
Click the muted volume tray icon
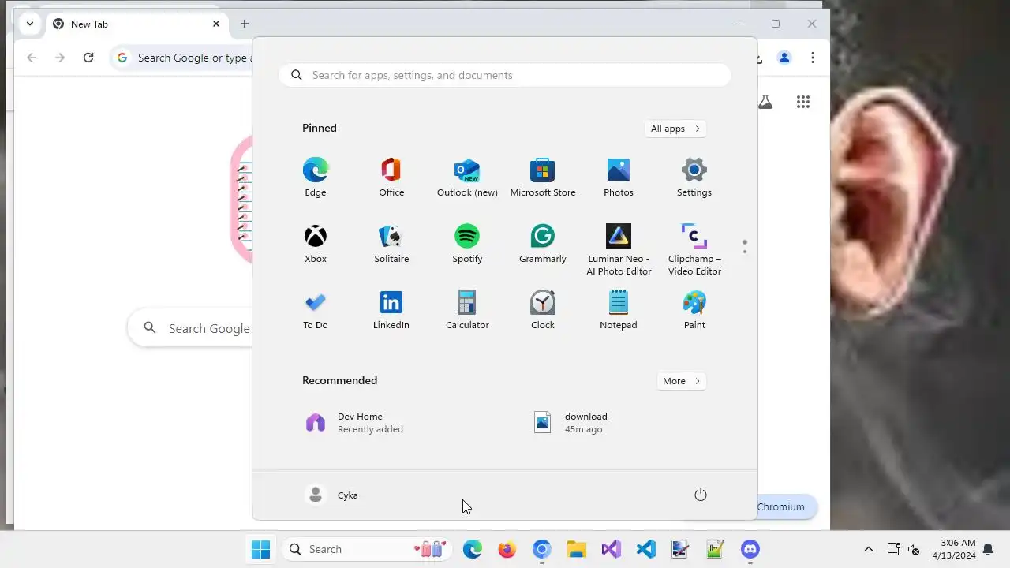click(915, 549)
